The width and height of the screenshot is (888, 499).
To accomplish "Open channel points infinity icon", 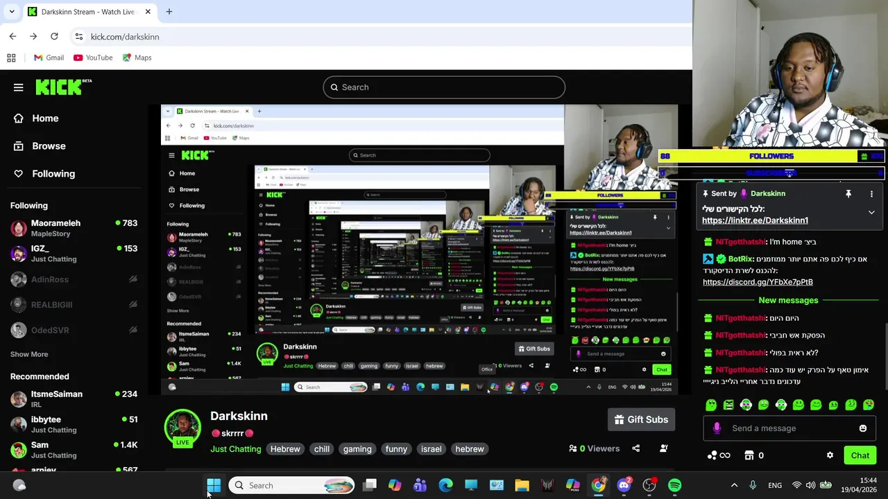I will pos(719,455).
